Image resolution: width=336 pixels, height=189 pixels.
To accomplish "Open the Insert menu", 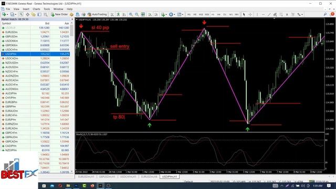I will point(26,9).
